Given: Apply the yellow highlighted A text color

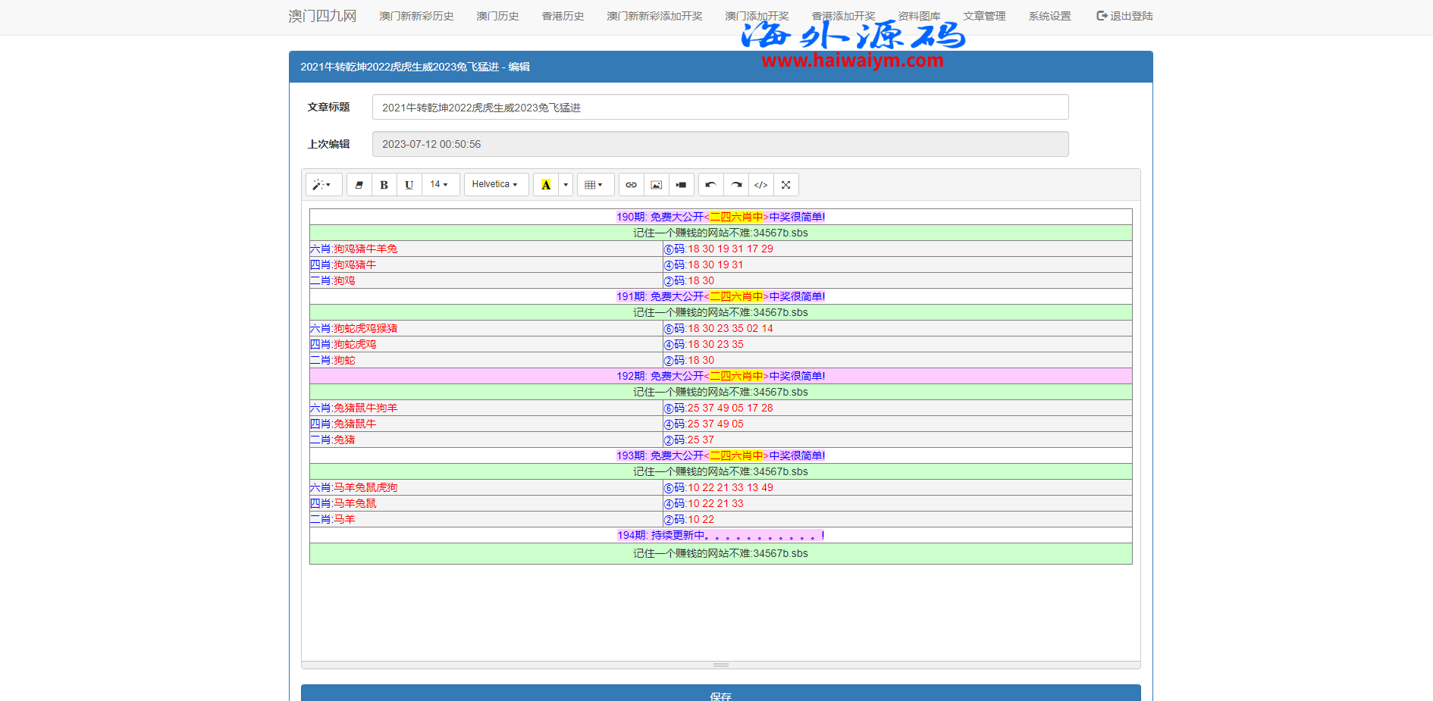Looking at the screenshot, I should (546, 185).
